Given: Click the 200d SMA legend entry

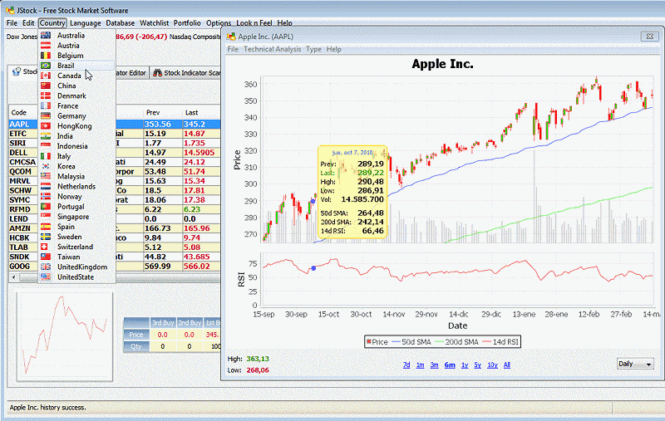Looking at the screenshot, I should tap(456, 342).
